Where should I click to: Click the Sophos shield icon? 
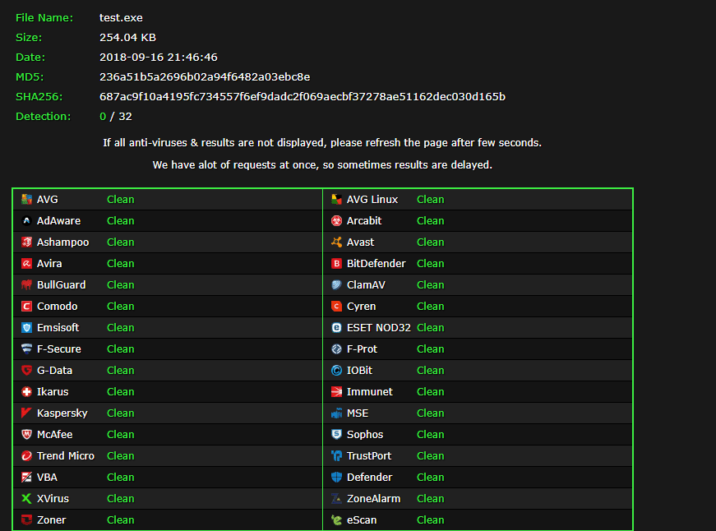pyautogui.click(x=336, y=434)
